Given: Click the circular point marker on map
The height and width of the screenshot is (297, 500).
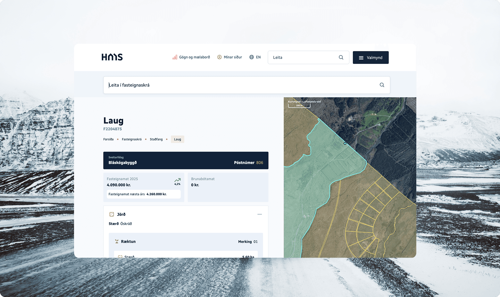Looking at the screenshot, I should tap(345, 144).
